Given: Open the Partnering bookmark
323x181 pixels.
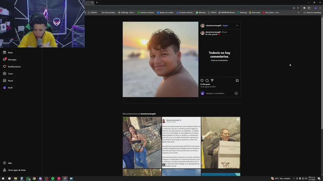Looking at the screenshot, I should [242, 13].
